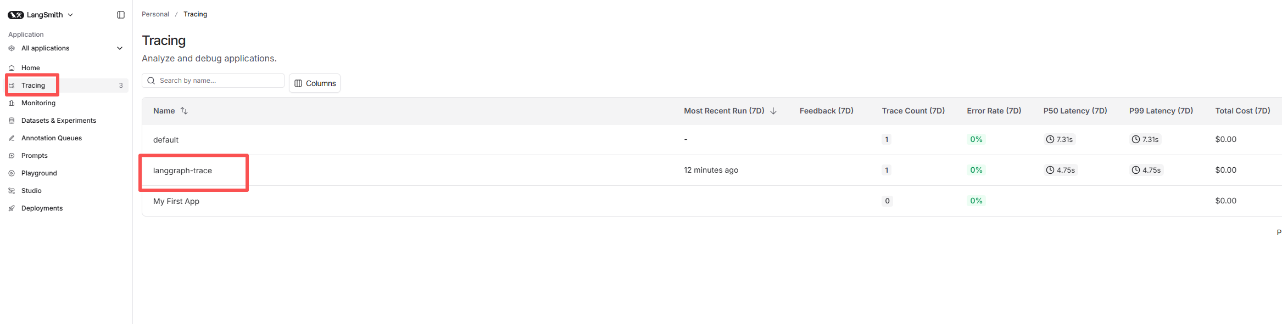Click the P50 Latency (7D) header
Screen dimensions: 1282x324
1075,111
